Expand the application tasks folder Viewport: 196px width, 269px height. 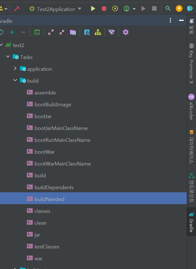tap(15, 68)
